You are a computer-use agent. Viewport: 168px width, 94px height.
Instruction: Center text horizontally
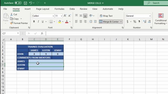tap(81, 21)
